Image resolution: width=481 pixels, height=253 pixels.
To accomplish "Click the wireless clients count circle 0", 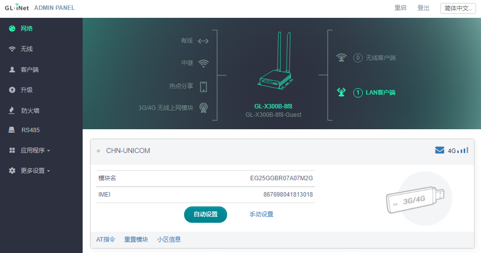I will [x=358, y=58].
